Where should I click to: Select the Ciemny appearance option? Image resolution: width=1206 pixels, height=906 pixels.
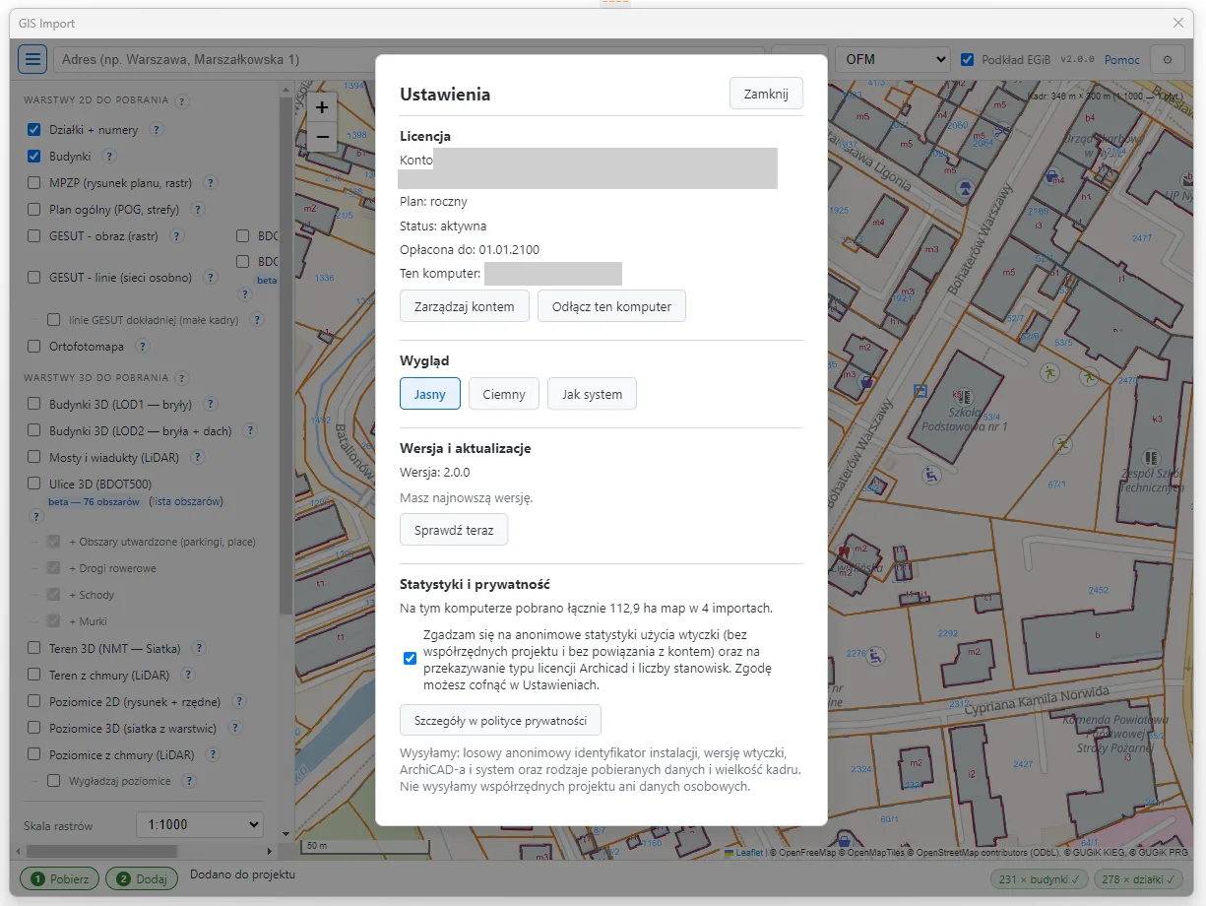click(504, 394)
